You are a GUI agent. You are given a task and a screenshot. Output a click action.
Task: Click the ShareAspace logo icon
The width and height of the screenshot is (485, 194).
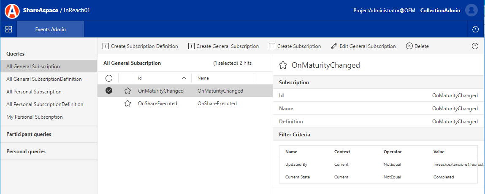tap(12, 11)
